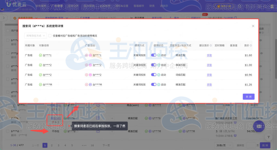Toggle the status switch for the $1.00 row
Screen dimensions: 277x150
point(154,65)
